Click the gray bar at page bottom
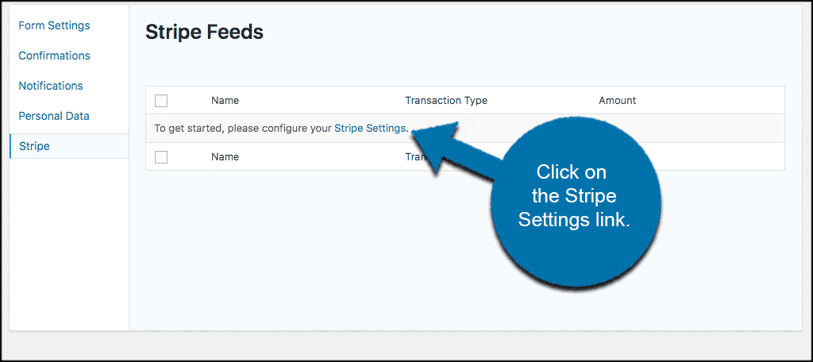 [406, 345]
